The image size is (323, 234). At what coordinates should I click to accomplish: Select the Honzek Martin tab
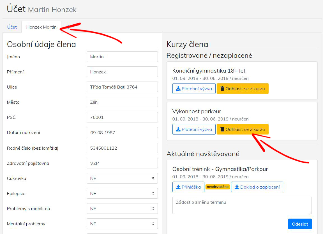pos(41,27)
